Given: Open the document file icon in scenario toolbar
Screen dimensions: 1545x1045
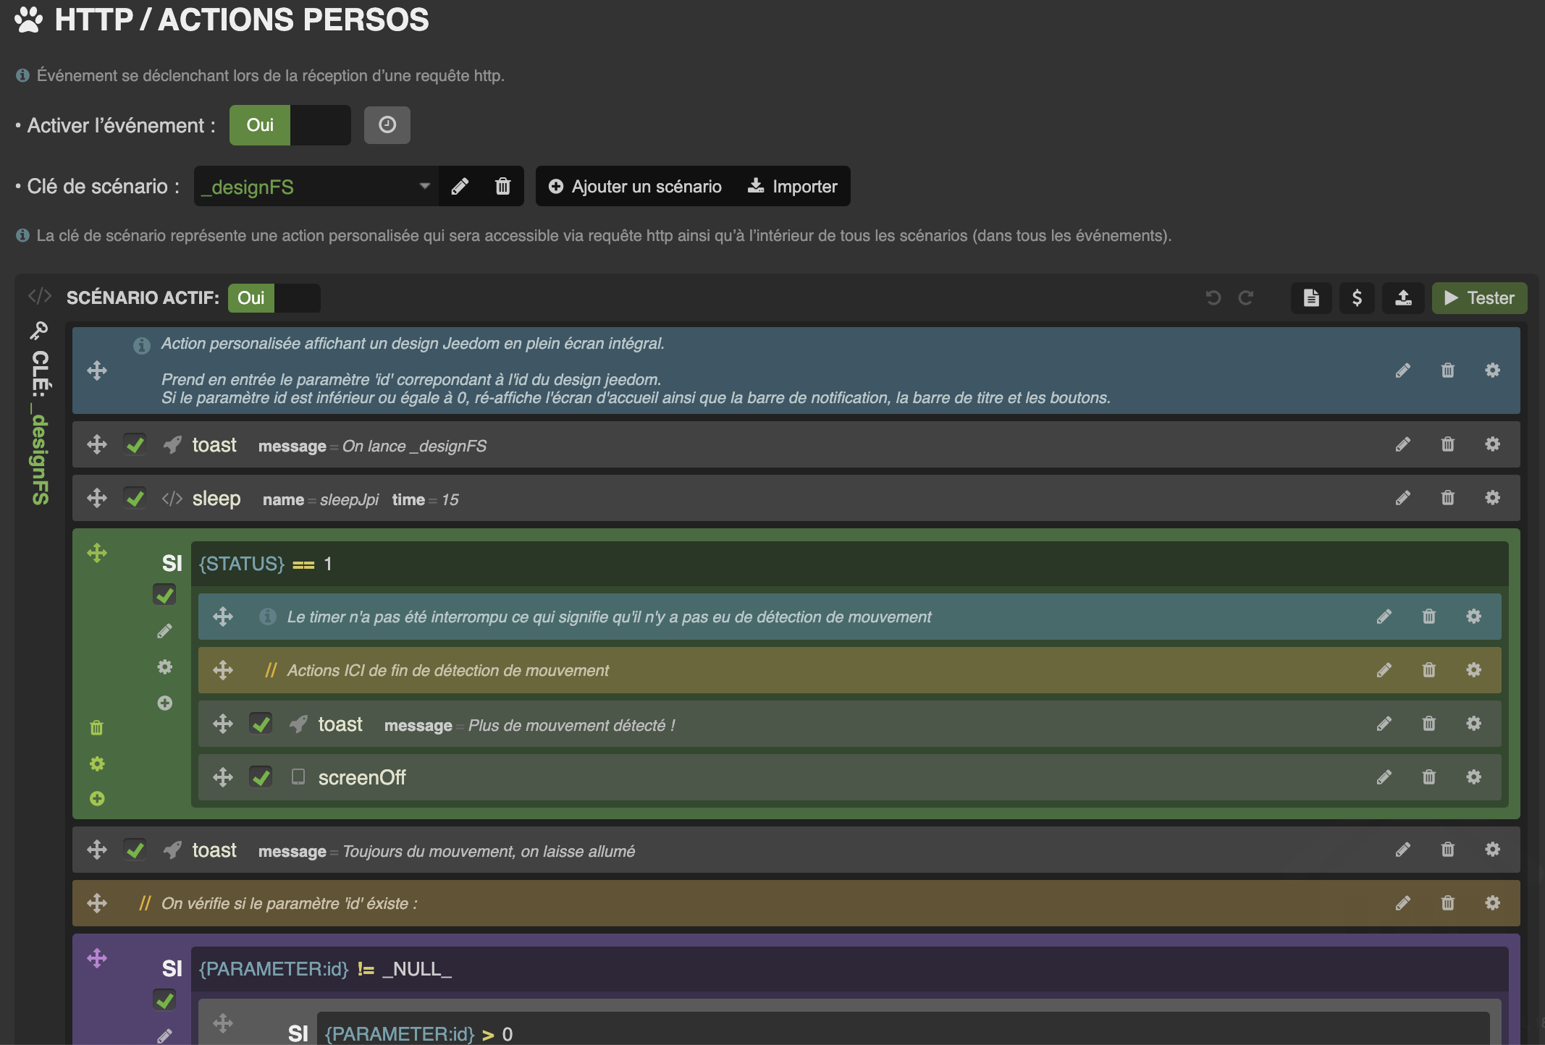Looking at the screenshot, I should click(x=1311, y=298).
